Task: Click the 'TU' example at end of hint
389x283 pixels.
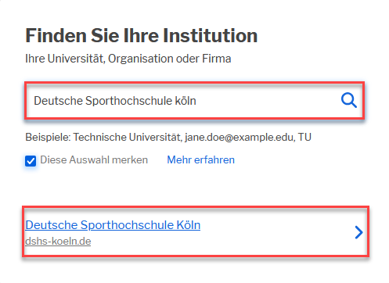Action: [x=304, y=137]
